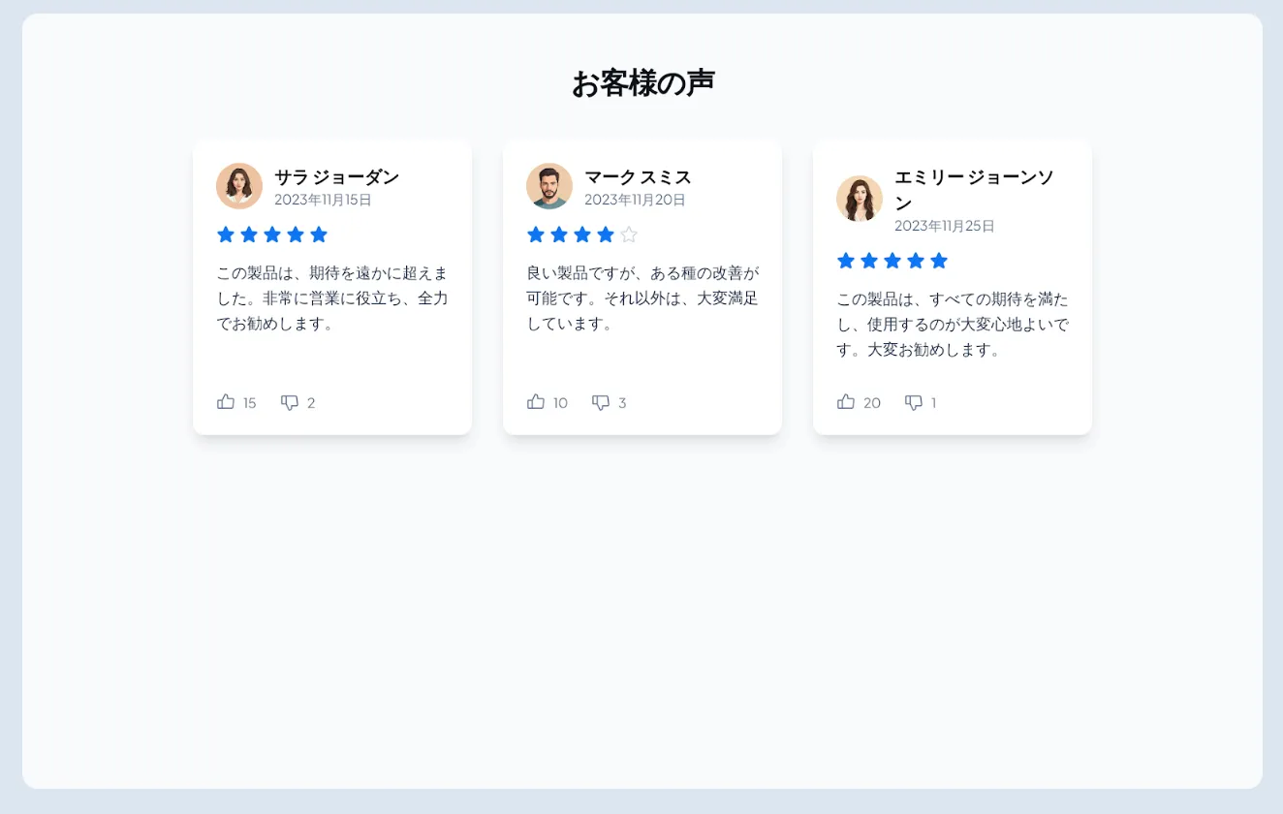1283x814 pixels.
Task: Click thumbs down on サラ ジョーダン's review
Action: click(290, 403)
